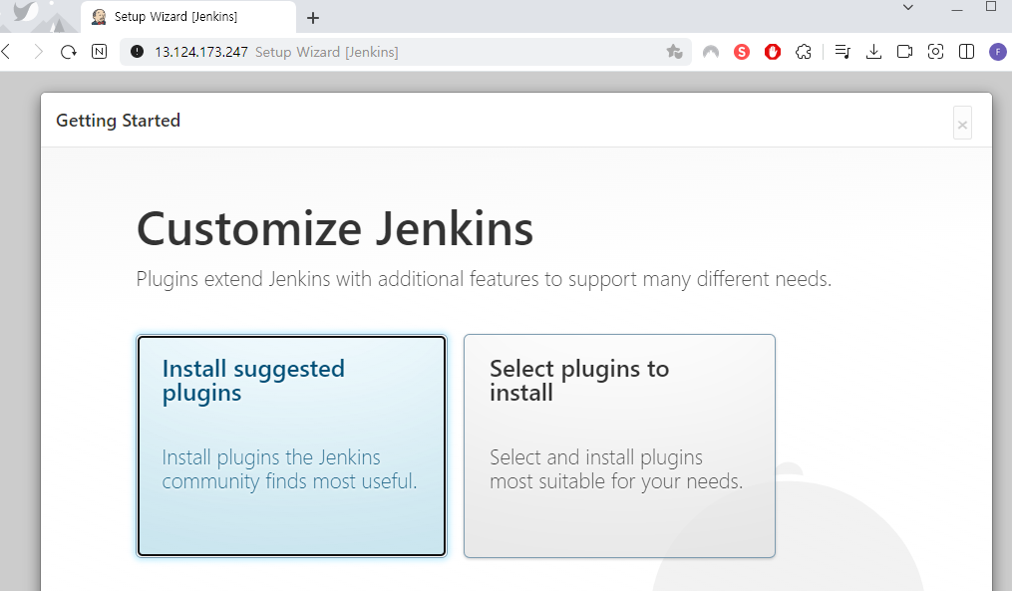
Task: Open the Notion extension icon beside reload
Action: pos(100,52)
